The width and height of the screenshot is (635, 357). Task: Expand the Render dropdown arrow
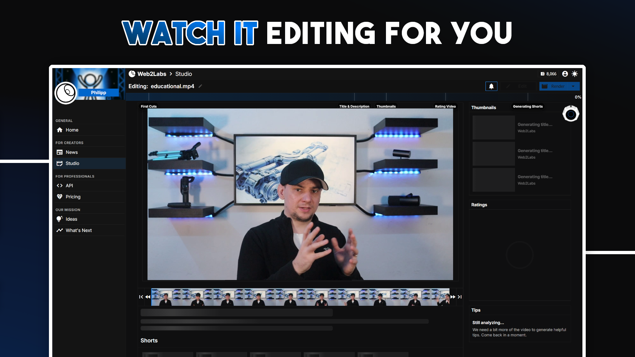coord(573,86)
